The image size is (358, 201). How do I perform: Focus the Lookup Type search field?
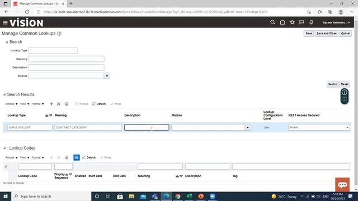tap(53, 50)
